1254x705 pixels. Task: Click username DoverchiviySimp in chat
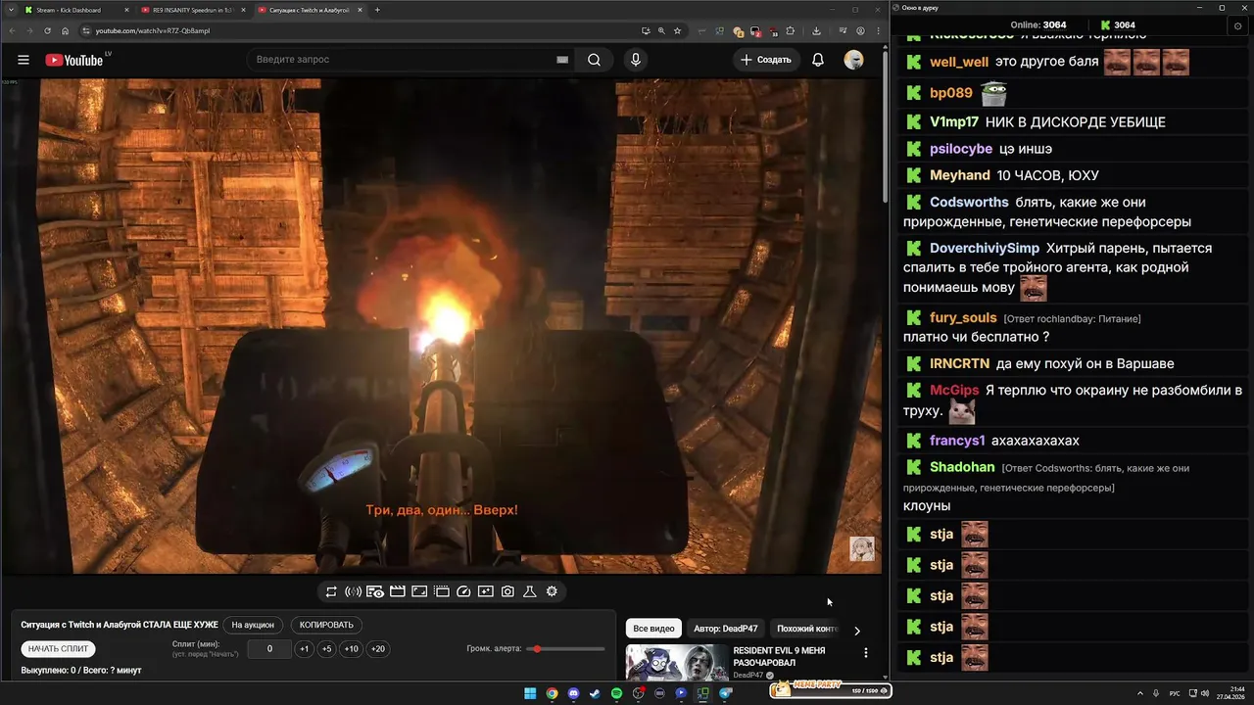pos(985,249)
